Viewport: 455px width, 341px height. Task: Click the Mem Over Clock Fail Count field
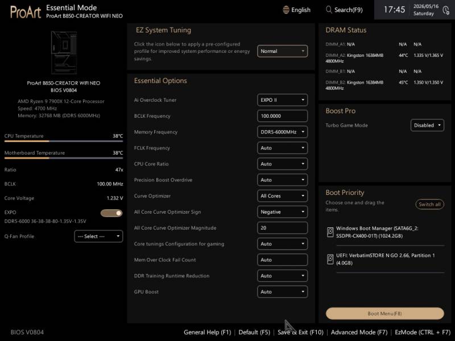point(282,260)
